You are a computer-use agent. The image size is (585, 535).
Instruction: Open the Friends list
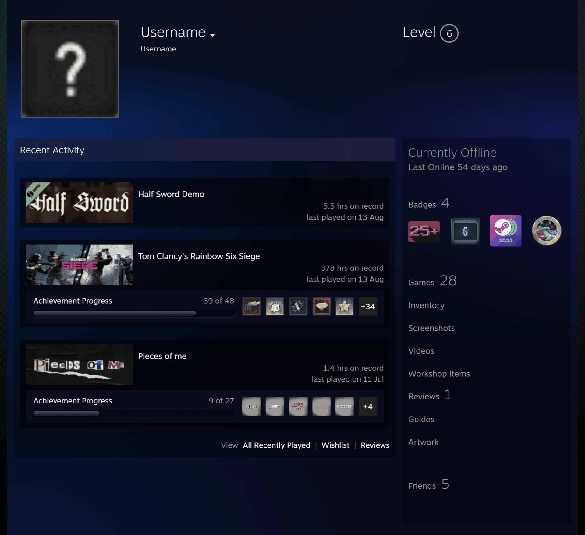pyautogui.click(x=429, y=484)
